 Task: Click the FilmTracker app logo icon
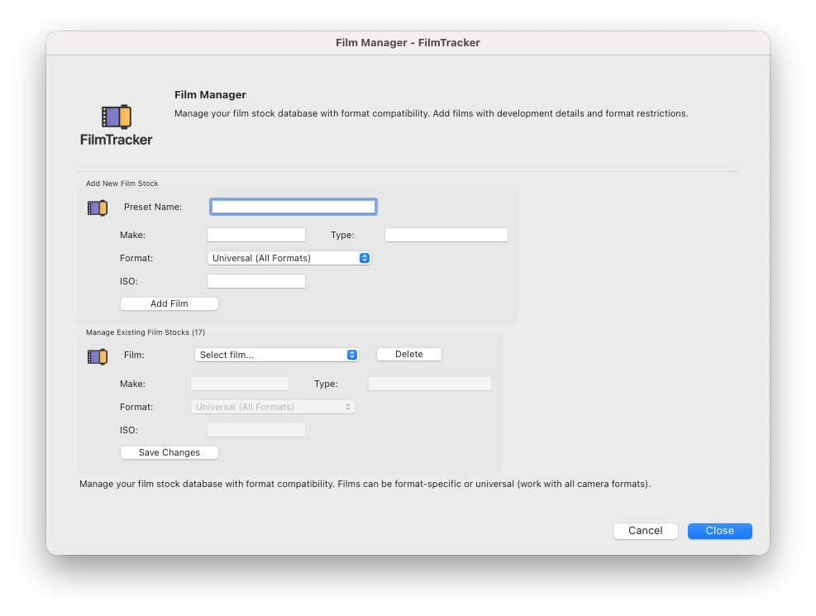pos(115,116)
